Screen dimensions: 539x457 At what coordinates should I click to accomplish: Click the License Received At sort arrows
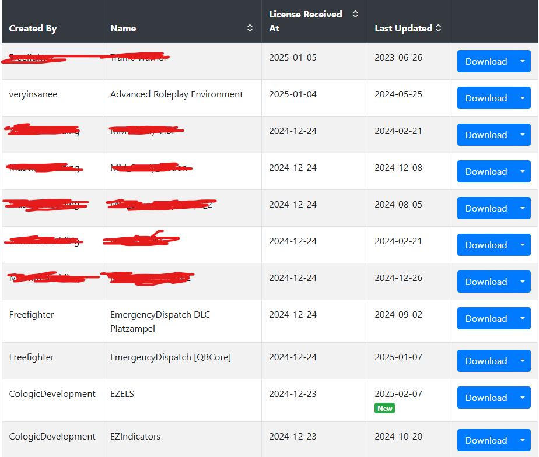[355, 14]
